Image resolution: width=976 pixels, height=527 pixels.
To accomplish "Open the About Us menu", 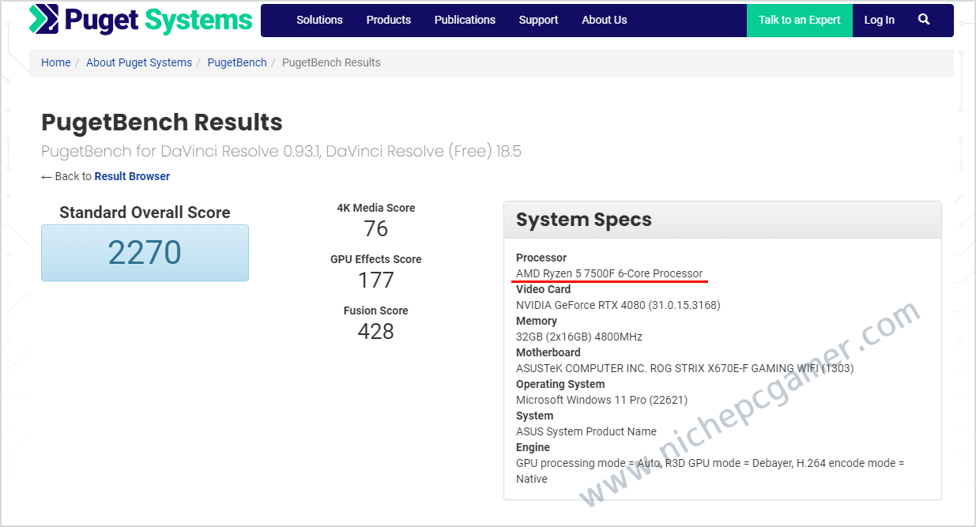I will click(605, 20).
